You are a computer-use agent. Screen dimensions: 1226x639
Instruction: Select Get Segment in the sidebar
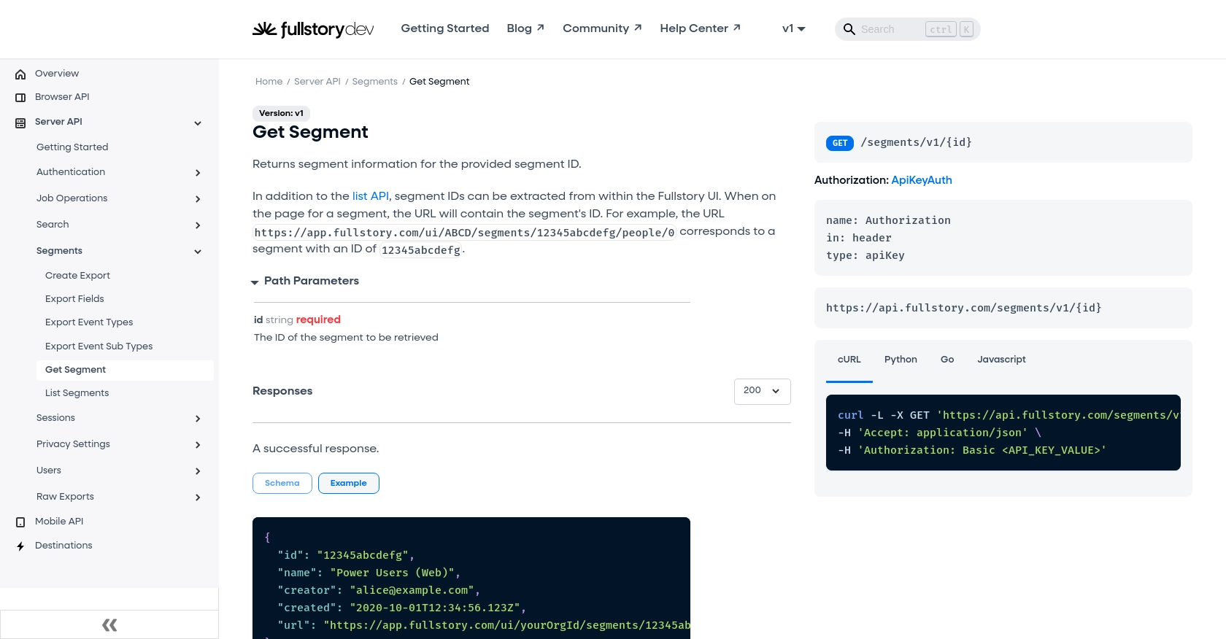coord(125,370)
